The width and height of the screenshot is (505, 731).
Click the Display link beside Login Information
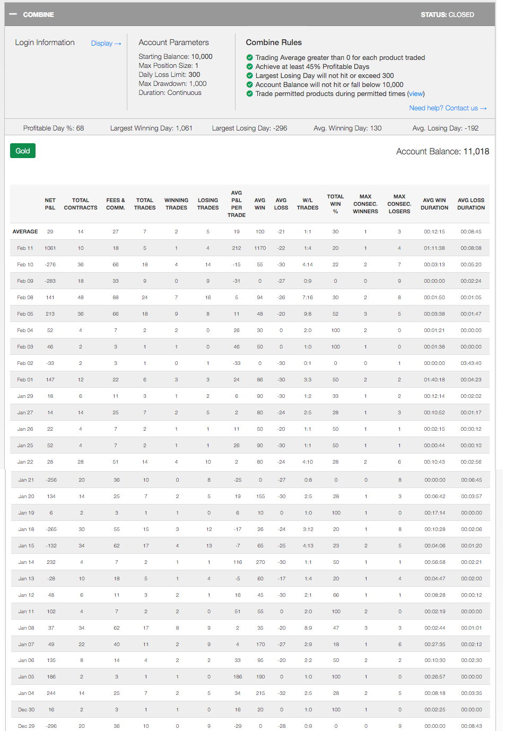coord(106,43)
